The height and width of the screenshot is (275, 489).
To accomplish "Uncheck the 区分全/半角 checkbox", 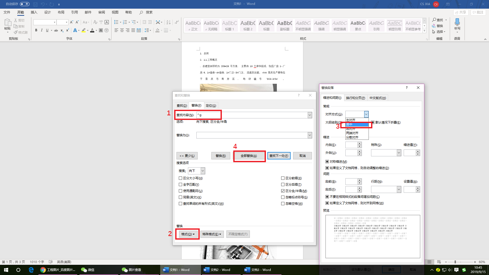I will click(x=283, y=191).
